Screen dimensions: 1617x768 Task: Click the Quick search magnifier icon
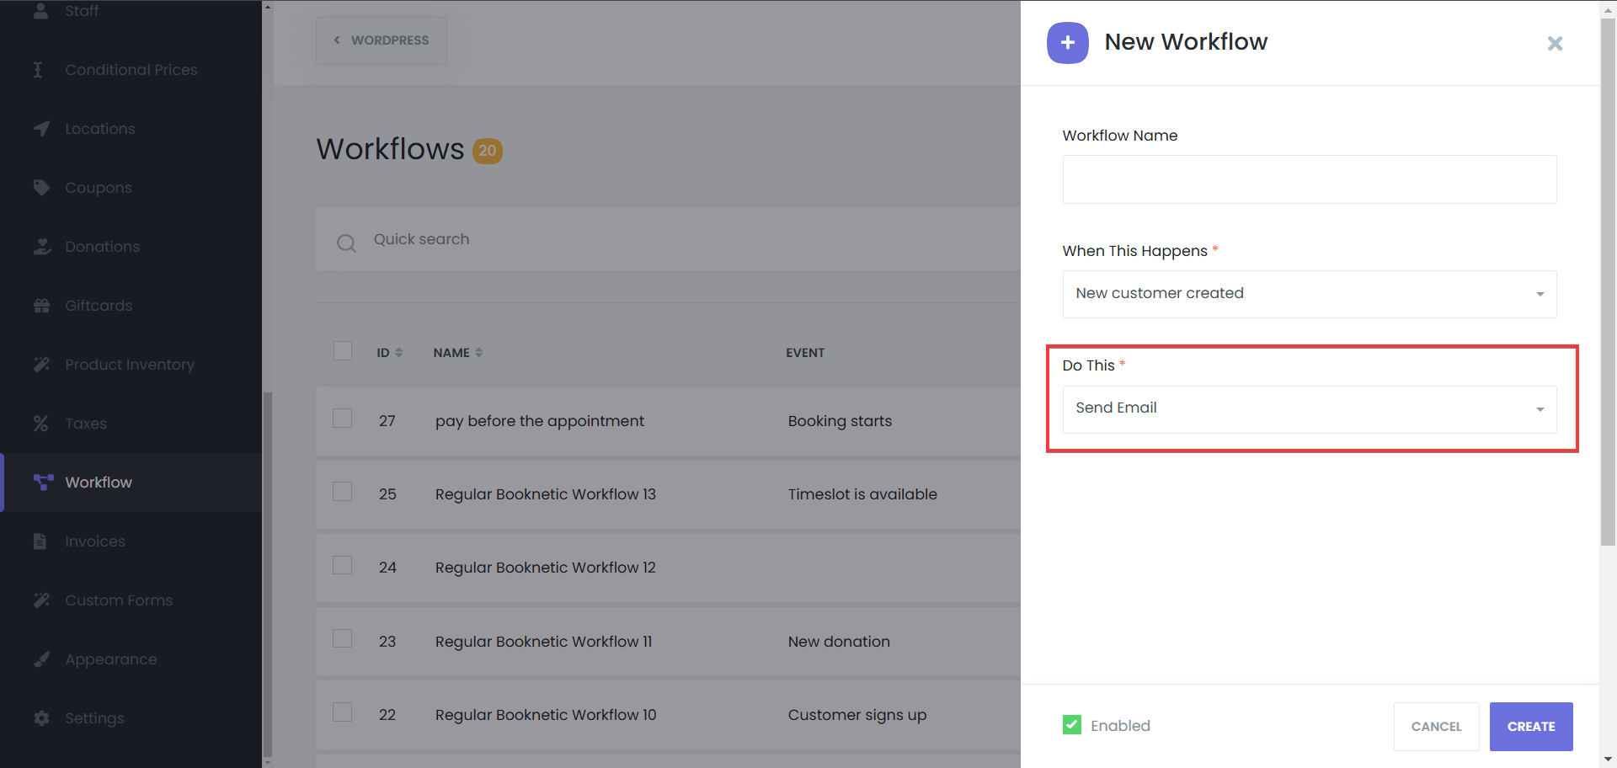346,243
